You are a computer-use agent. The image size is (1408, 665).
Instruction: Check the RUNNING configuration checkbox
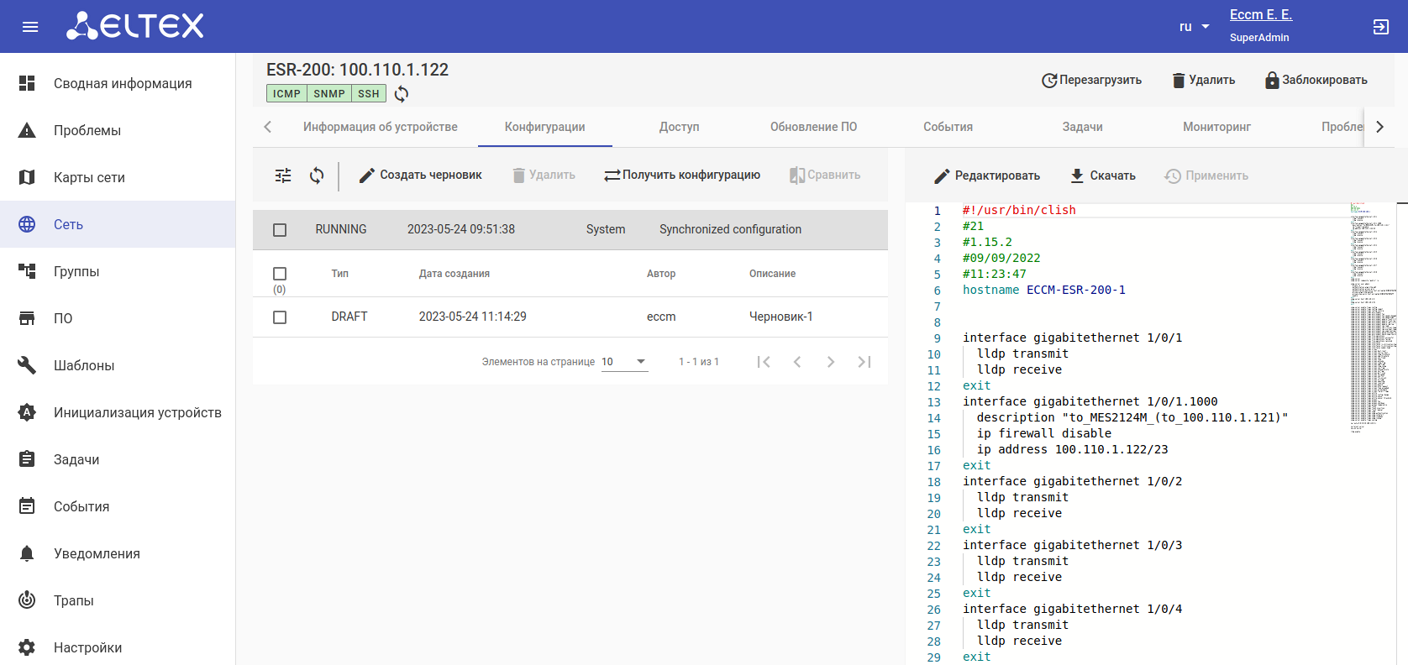tap(280, 230)
